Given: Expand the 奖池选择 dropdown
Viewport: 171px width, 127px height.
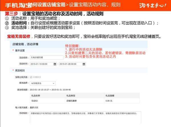Looking at the screenshot, I should (x=43, y=83).
